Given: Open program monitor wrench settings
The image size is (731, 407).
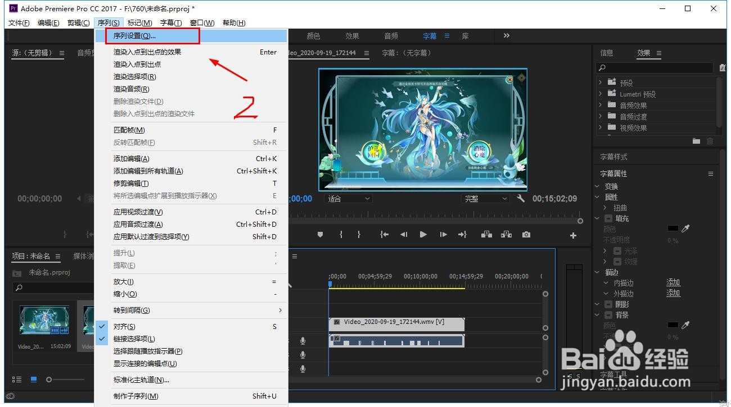Looking at the screenshot, I should (520, 198).
